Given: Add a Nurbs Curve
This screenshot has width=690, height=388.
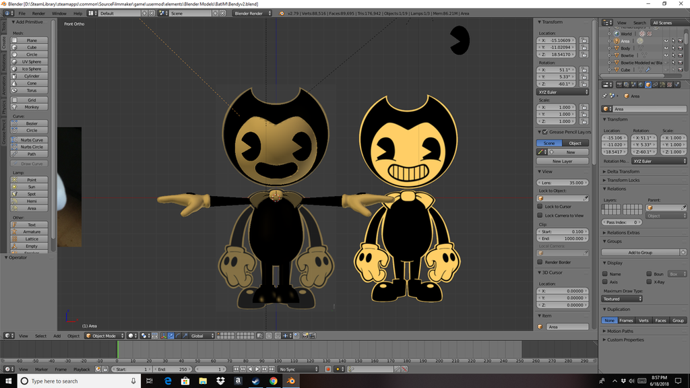Looking at the screenshot, I should [29, 140].
